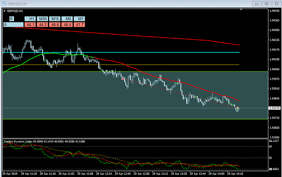
Task: Click the input field showing 0
Action: pos(14,25)
